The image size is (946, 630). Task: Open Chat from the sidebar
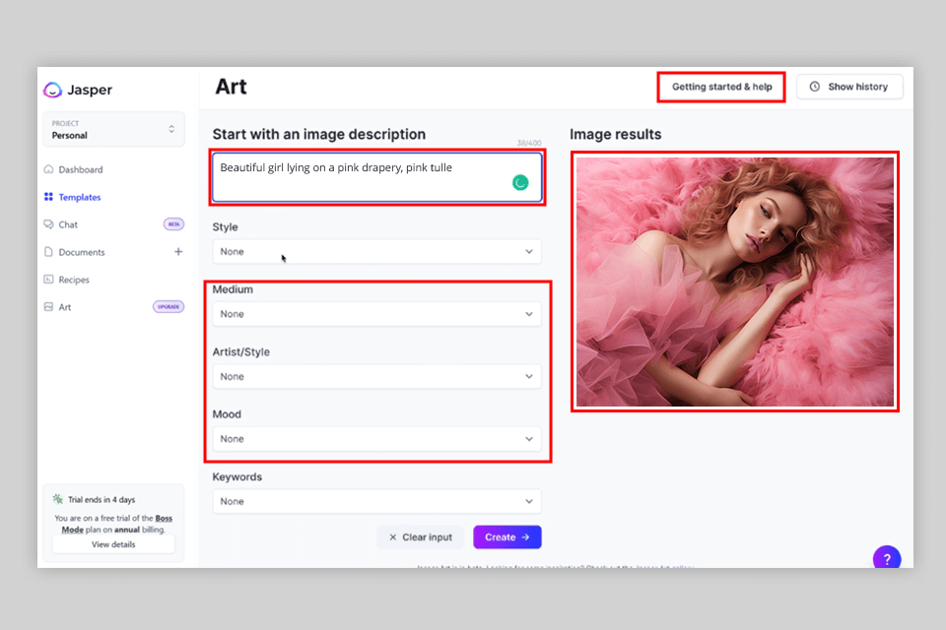(68, 224)
